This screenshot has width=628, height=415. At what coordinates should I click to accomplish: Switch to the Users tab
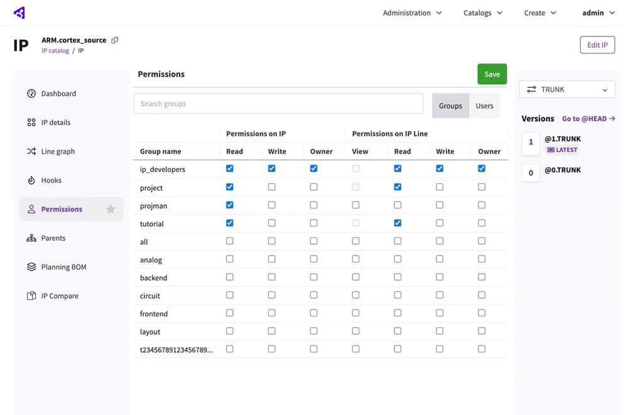(484, 105)
